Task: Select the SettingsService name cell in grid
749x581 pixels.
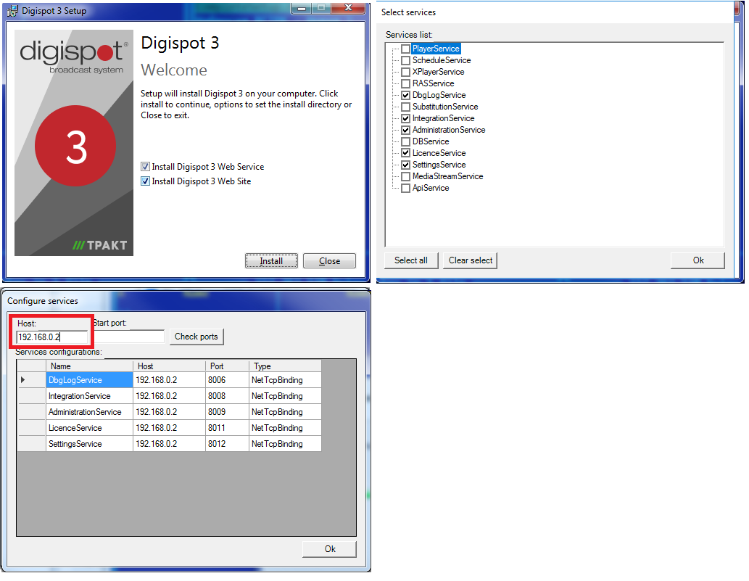Action: 89,444
